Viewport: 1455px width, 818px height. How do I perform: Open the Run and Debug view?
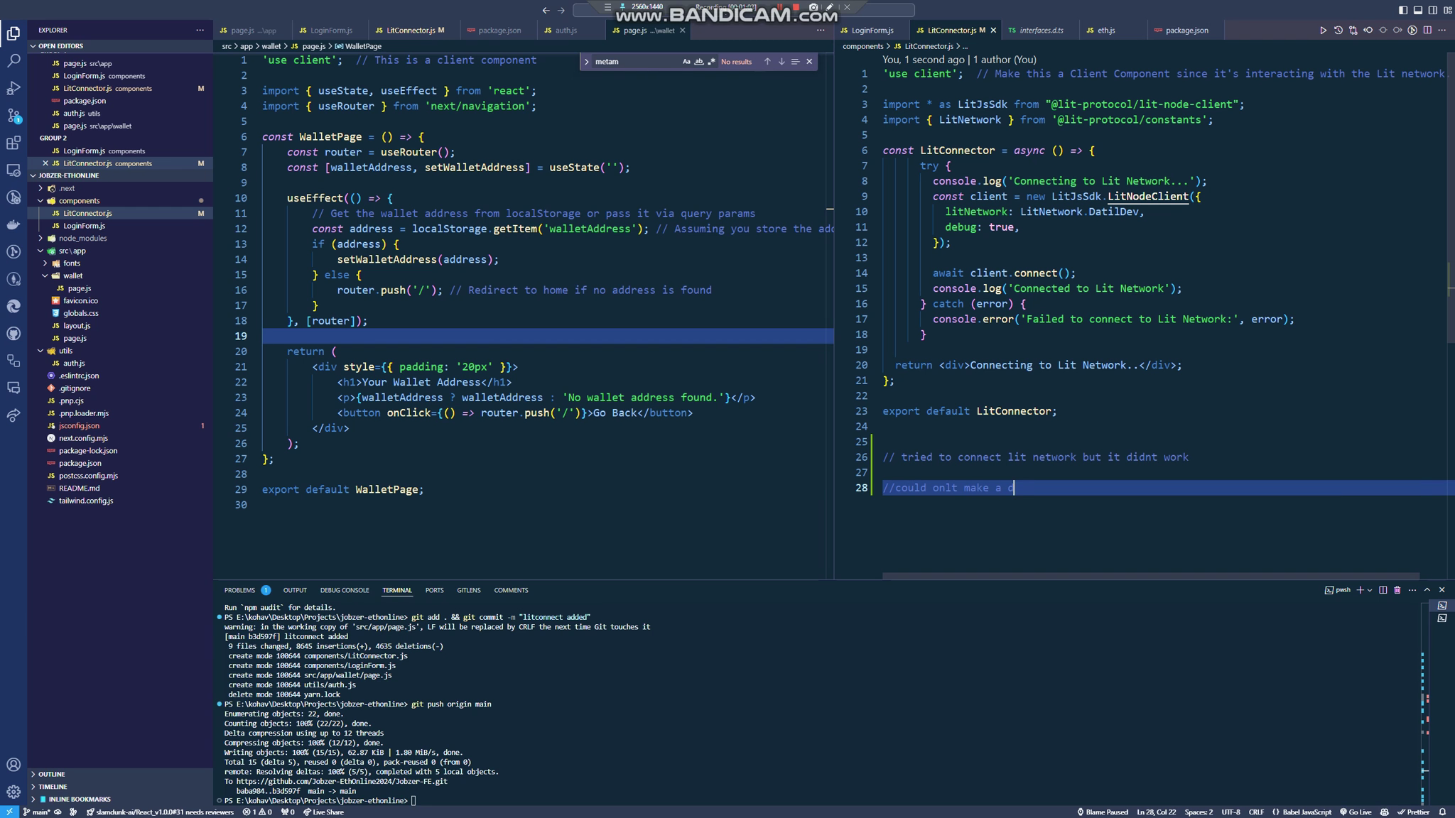tap(13, 88)
